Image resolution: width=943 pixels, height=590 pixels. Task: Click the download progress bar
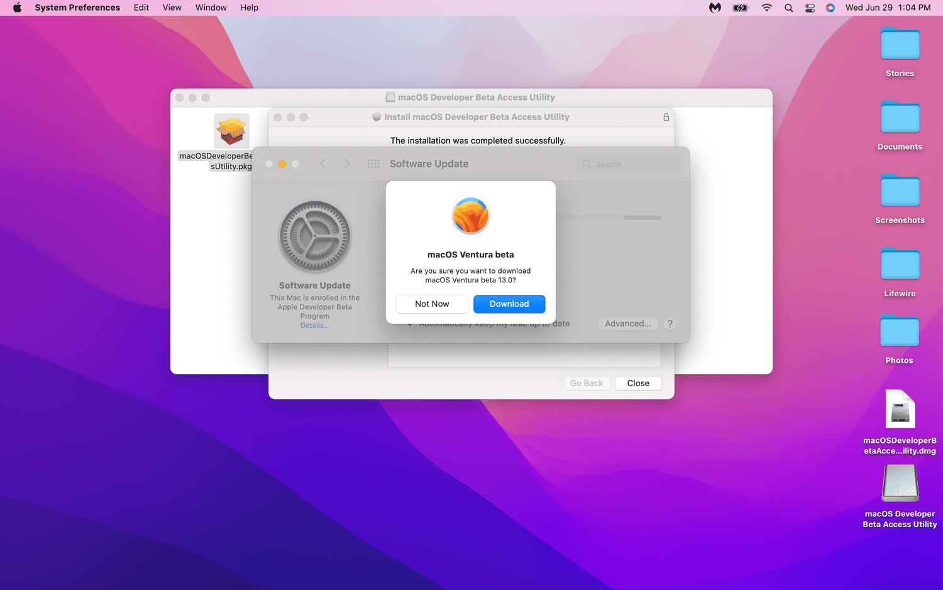coord(609,218)
